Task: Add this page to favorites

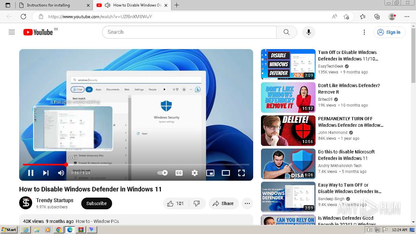Action: [346, 17]
